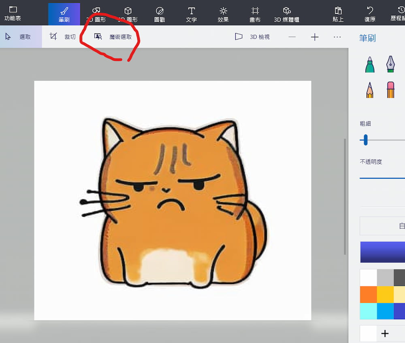Open the 功能表 menu
This screenshot has height=343, width=405.
13,14
